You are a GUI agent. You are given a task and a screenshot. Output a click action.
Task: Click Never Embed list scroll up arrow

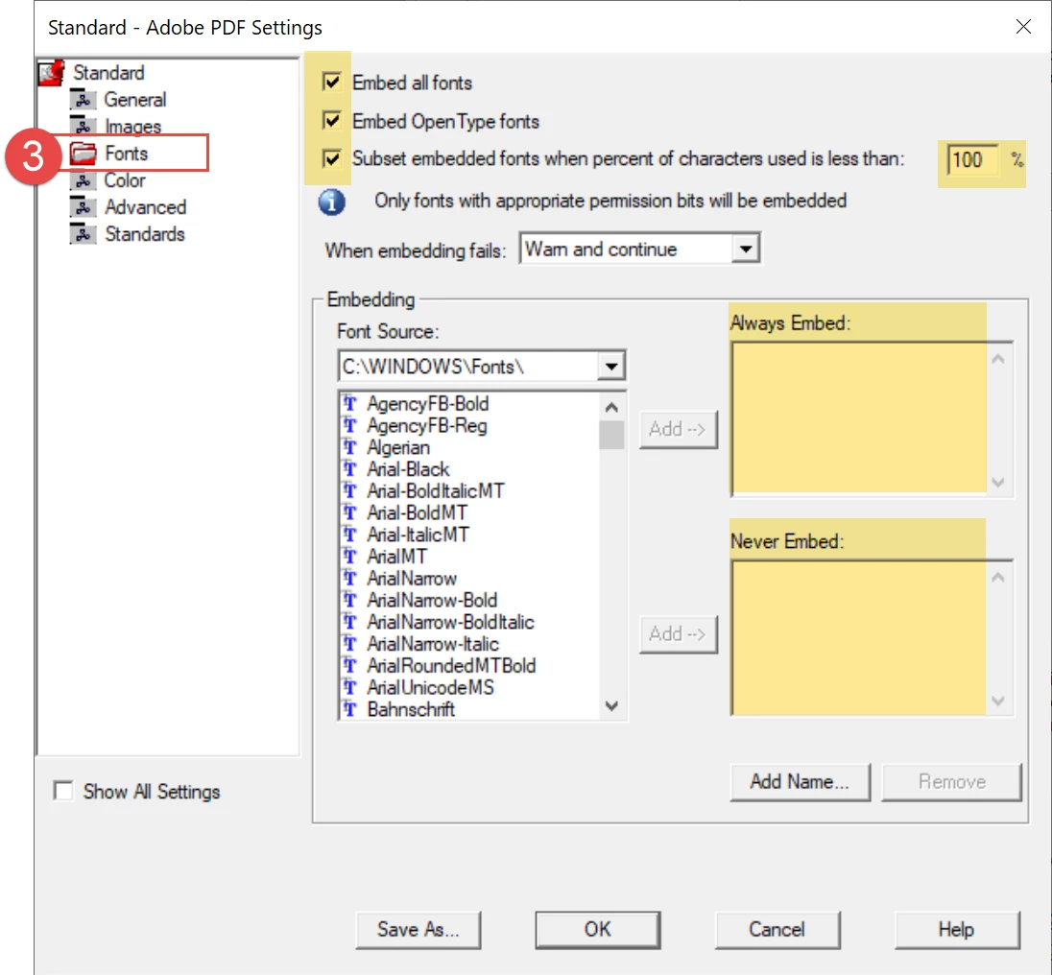tap(998, 578)
